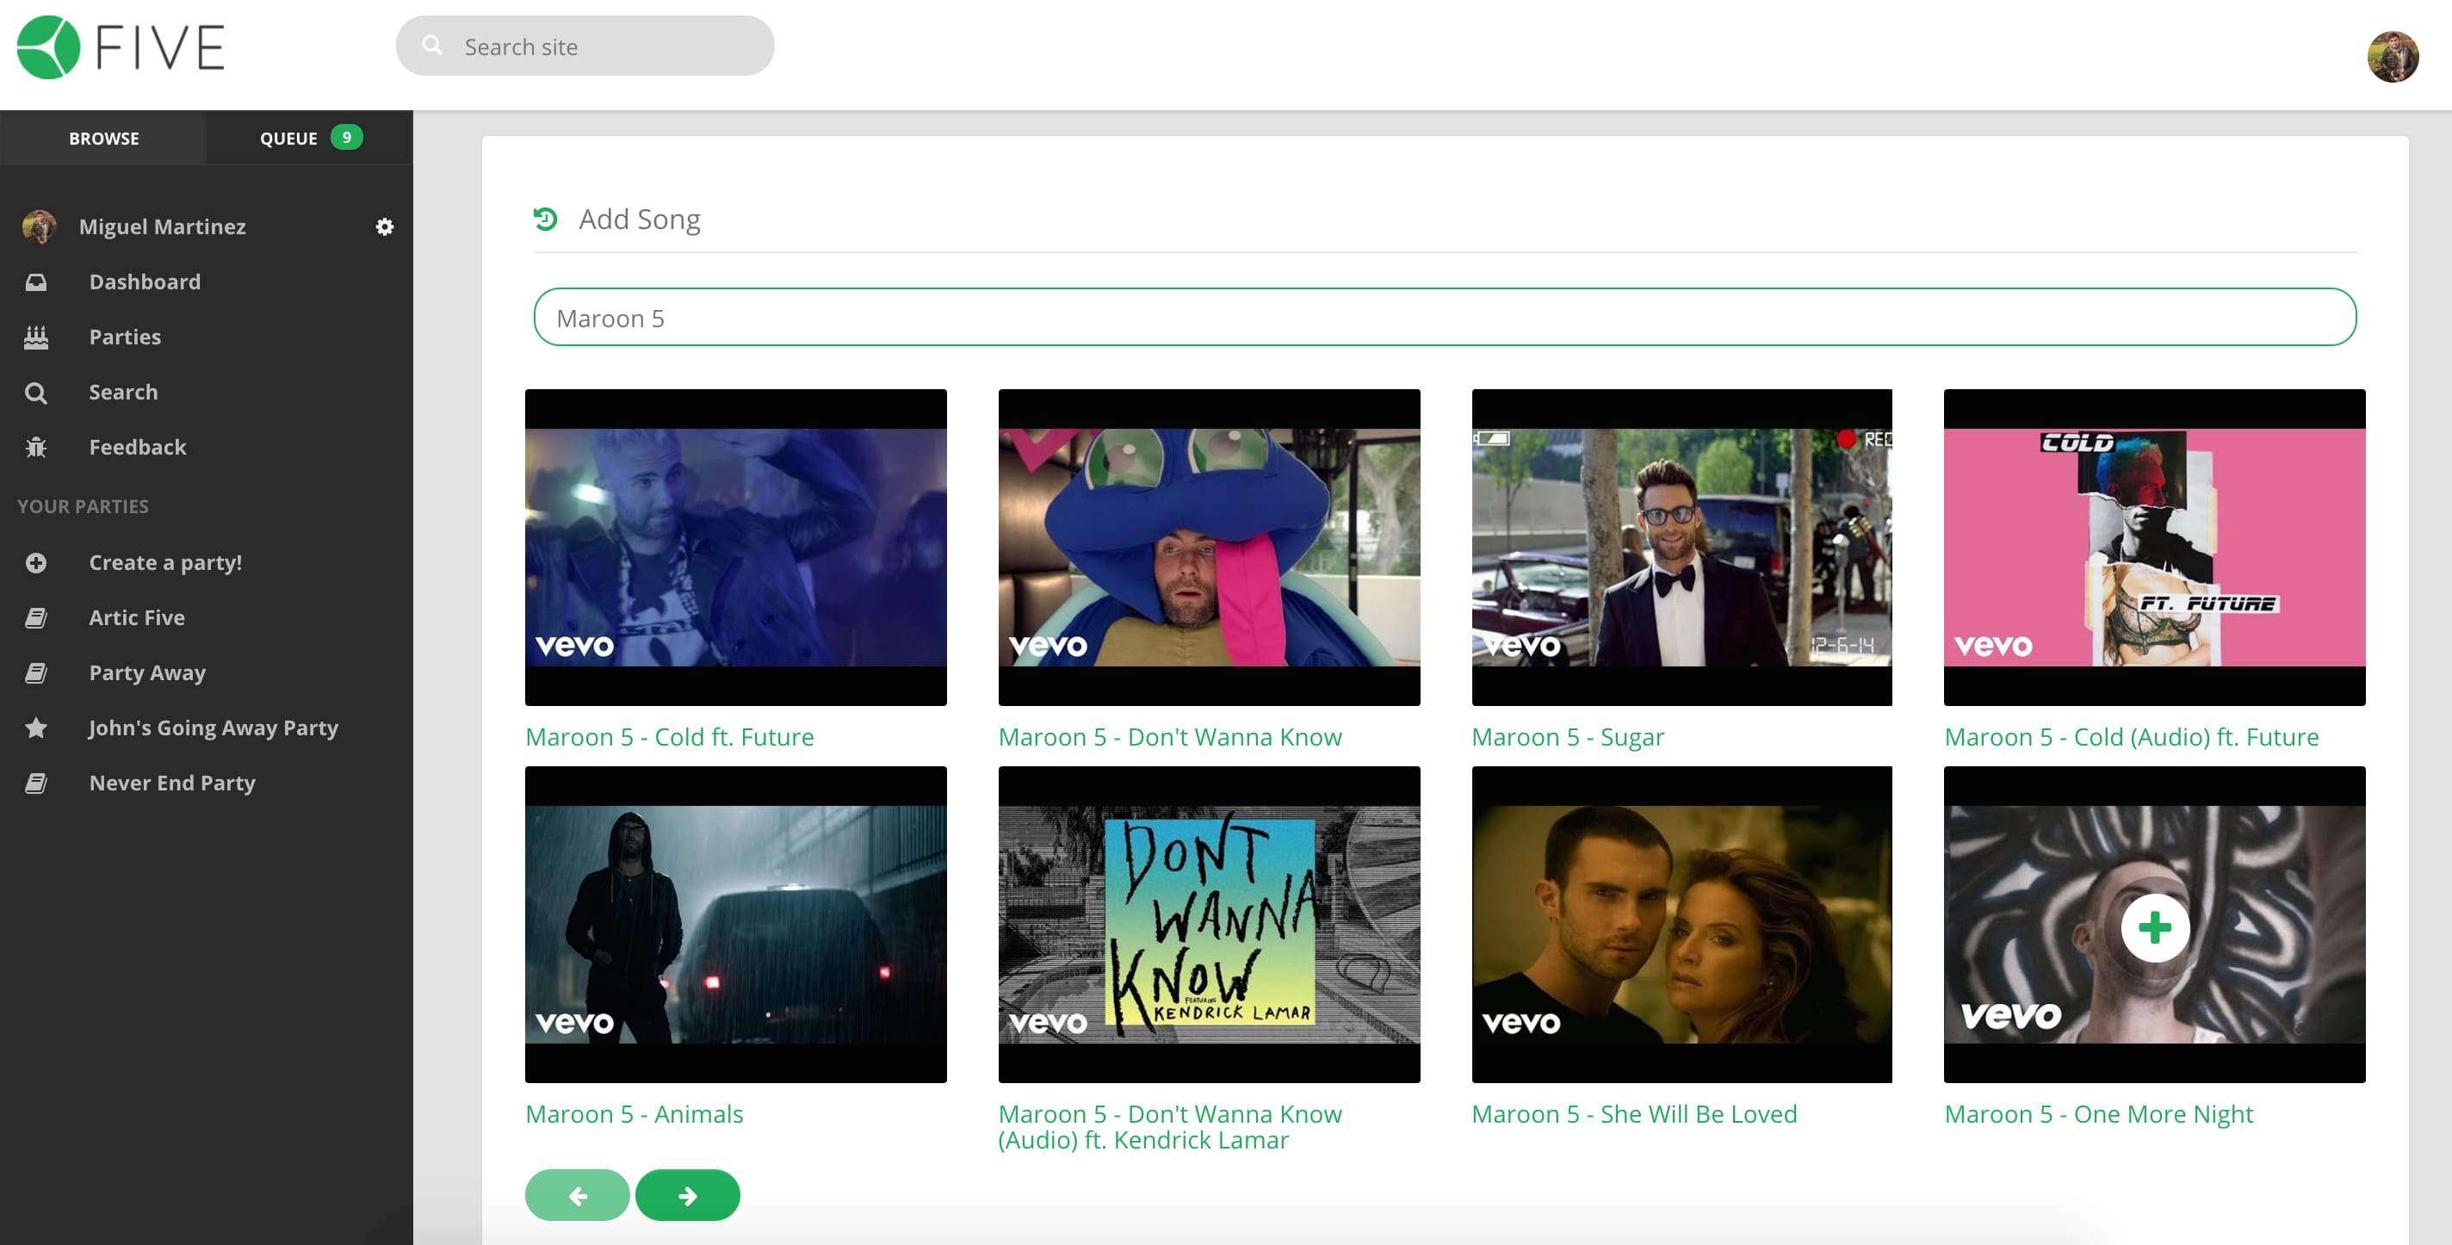Viewport: 2452px width, 1245px height.
Task: Open the user avatar menu at top right
Action: click(x=2392, y=57)
